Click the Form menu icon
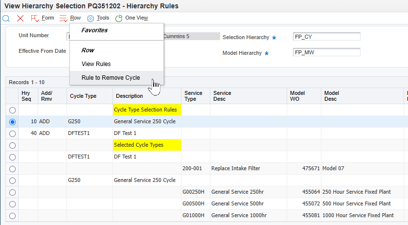Screen dimensions: 408x225 [x=35, y=18]
